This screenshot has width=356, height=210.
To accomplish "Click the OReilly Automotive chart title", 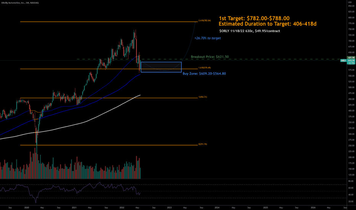I will coord(20,3).
